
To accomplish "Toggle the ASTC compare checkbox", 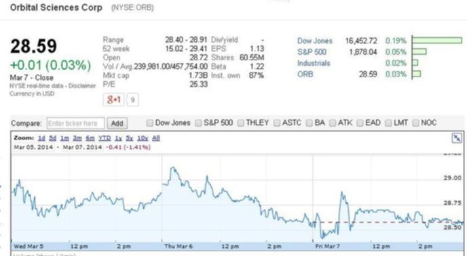I will pos(277,123).
